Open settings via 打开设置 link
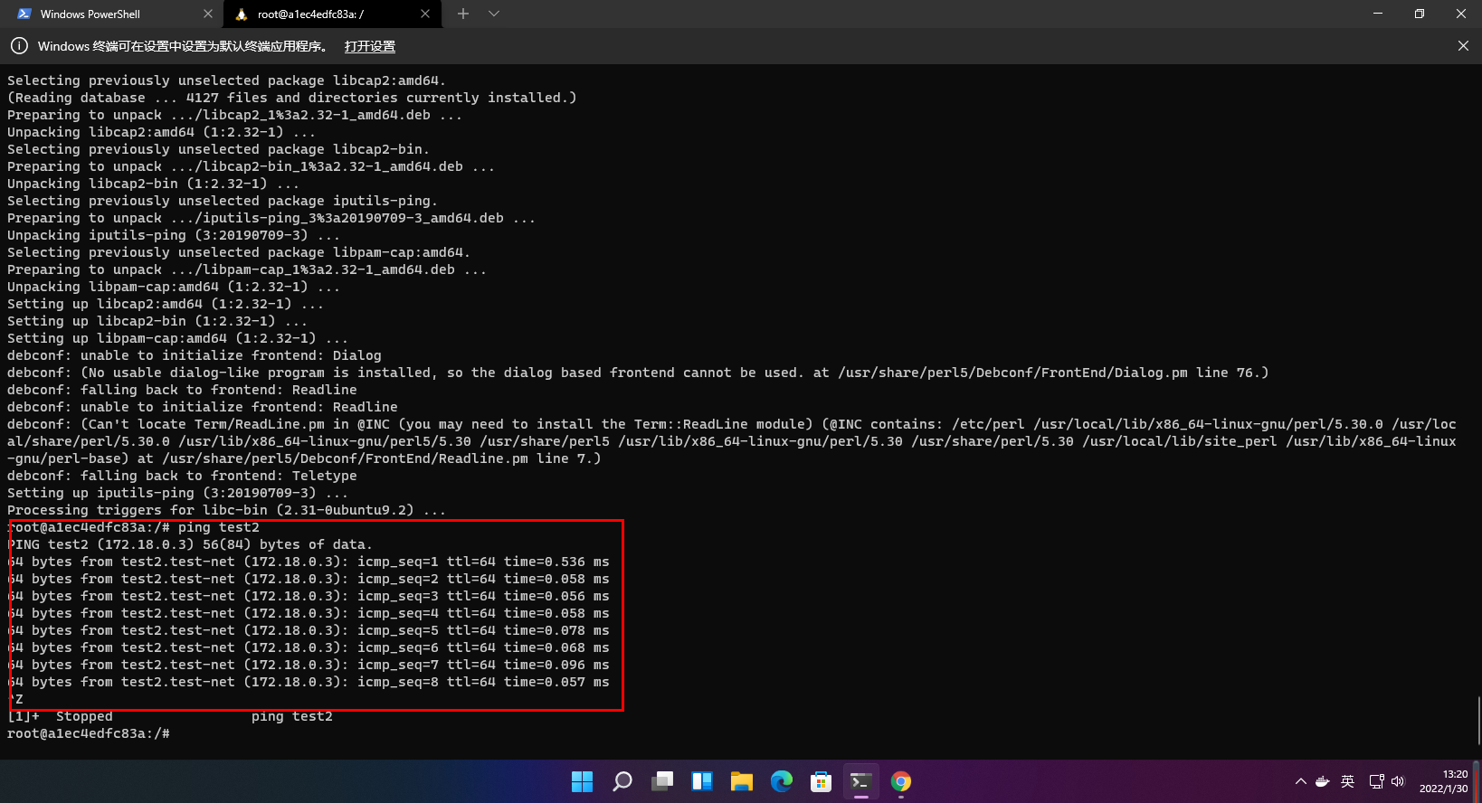 click(369, 46)
